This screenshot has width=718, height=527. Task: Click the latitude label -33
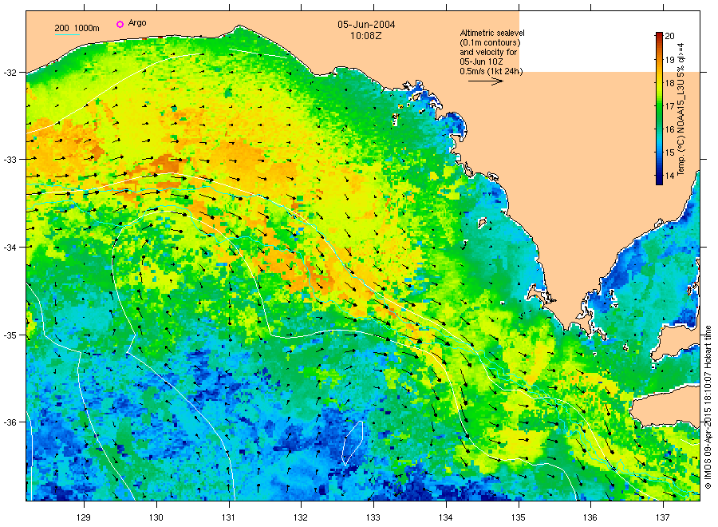pos(10,160)
